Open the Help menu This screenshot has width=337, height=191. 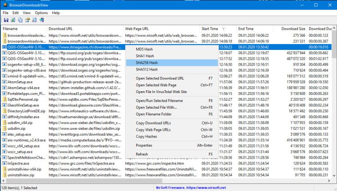pos(56,13)
